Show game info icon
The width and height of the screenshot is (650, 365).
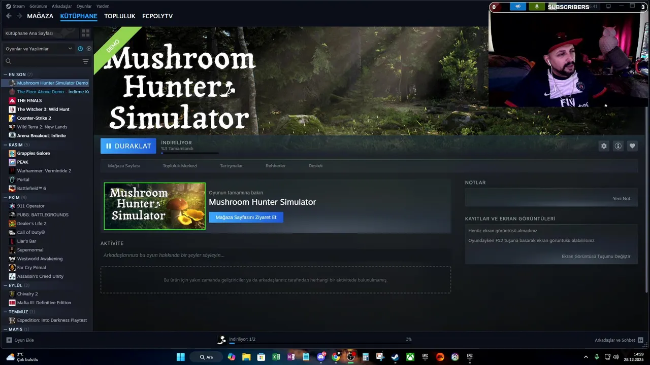(618, 146)
